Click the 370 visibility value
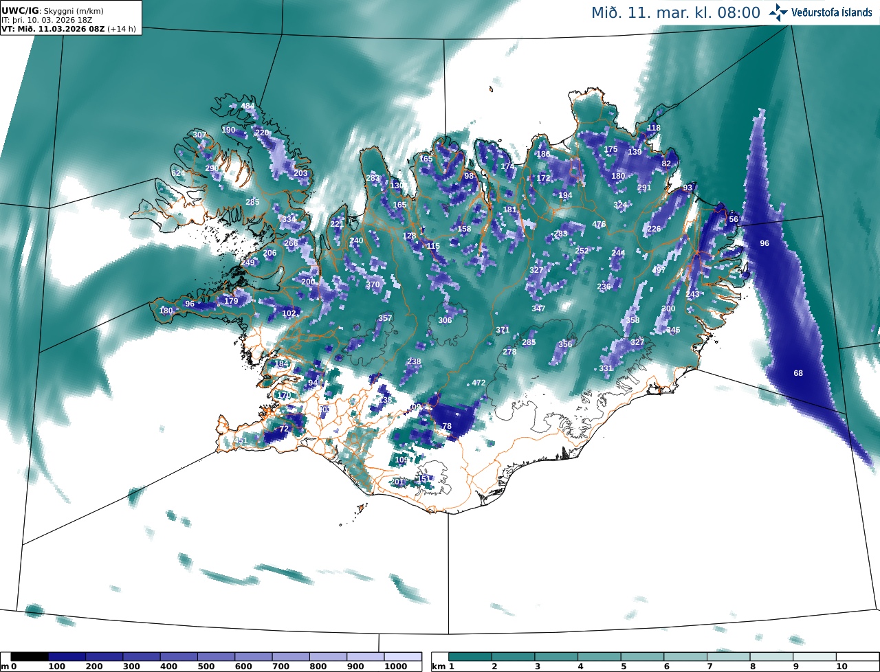880x672 pixels. (373, 284)
